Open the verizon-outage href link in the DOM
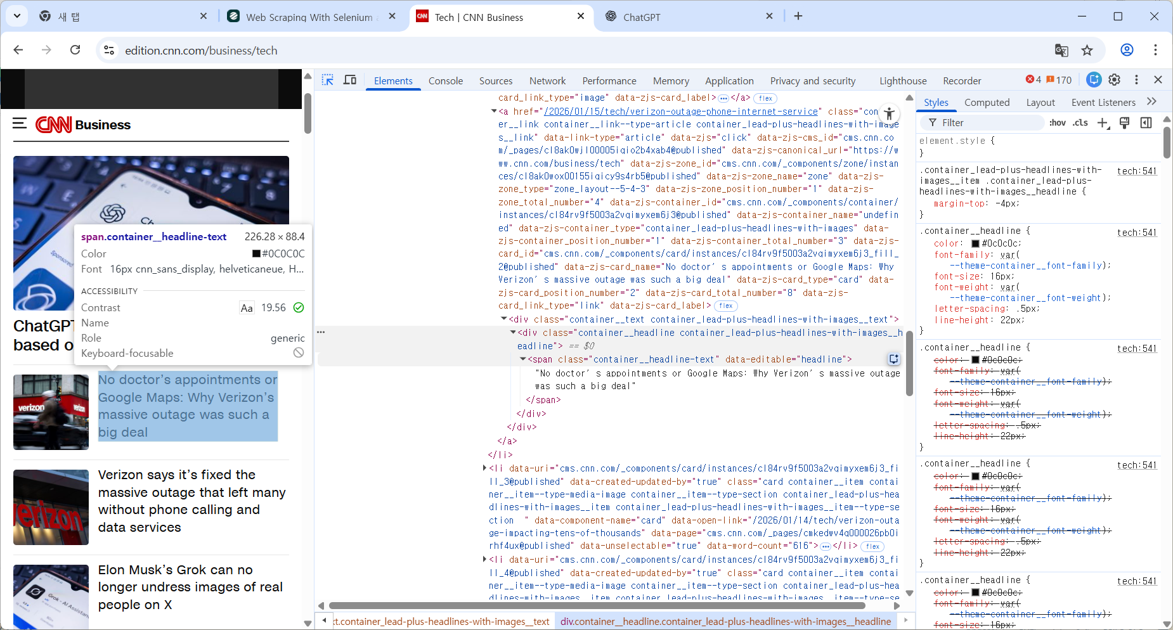This screenshot has height=630, width=1173. click(681, 112)
